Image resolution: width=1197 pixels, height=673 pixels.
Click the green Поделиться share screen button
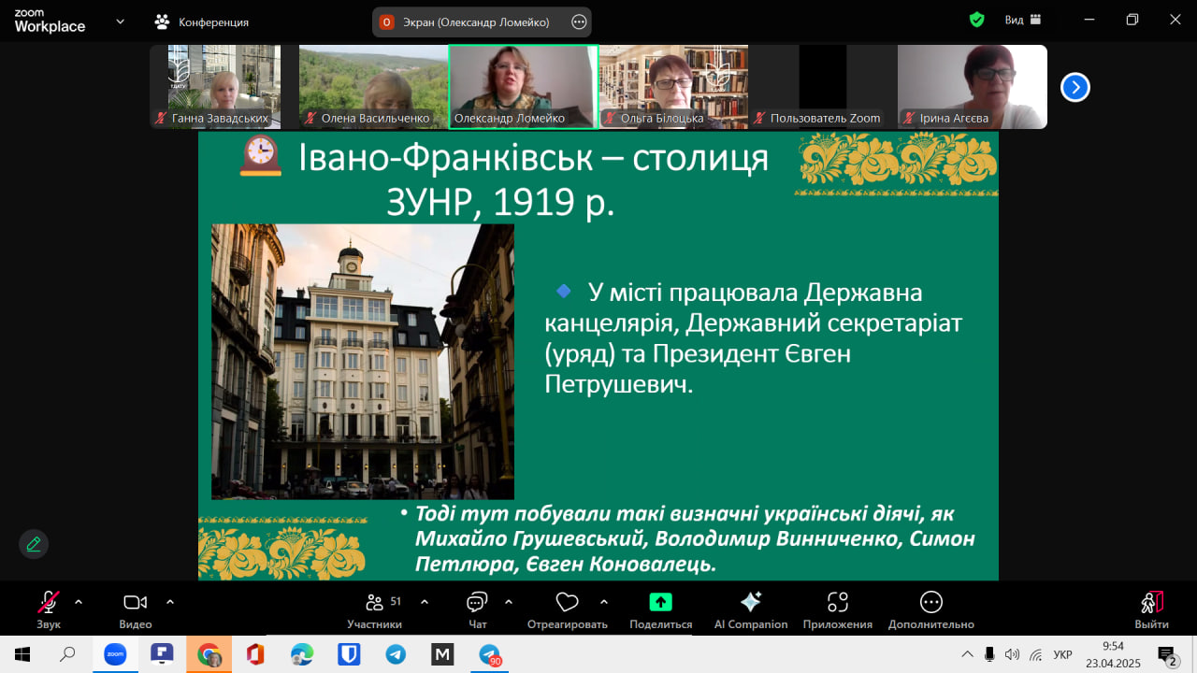tap(661, 609)
